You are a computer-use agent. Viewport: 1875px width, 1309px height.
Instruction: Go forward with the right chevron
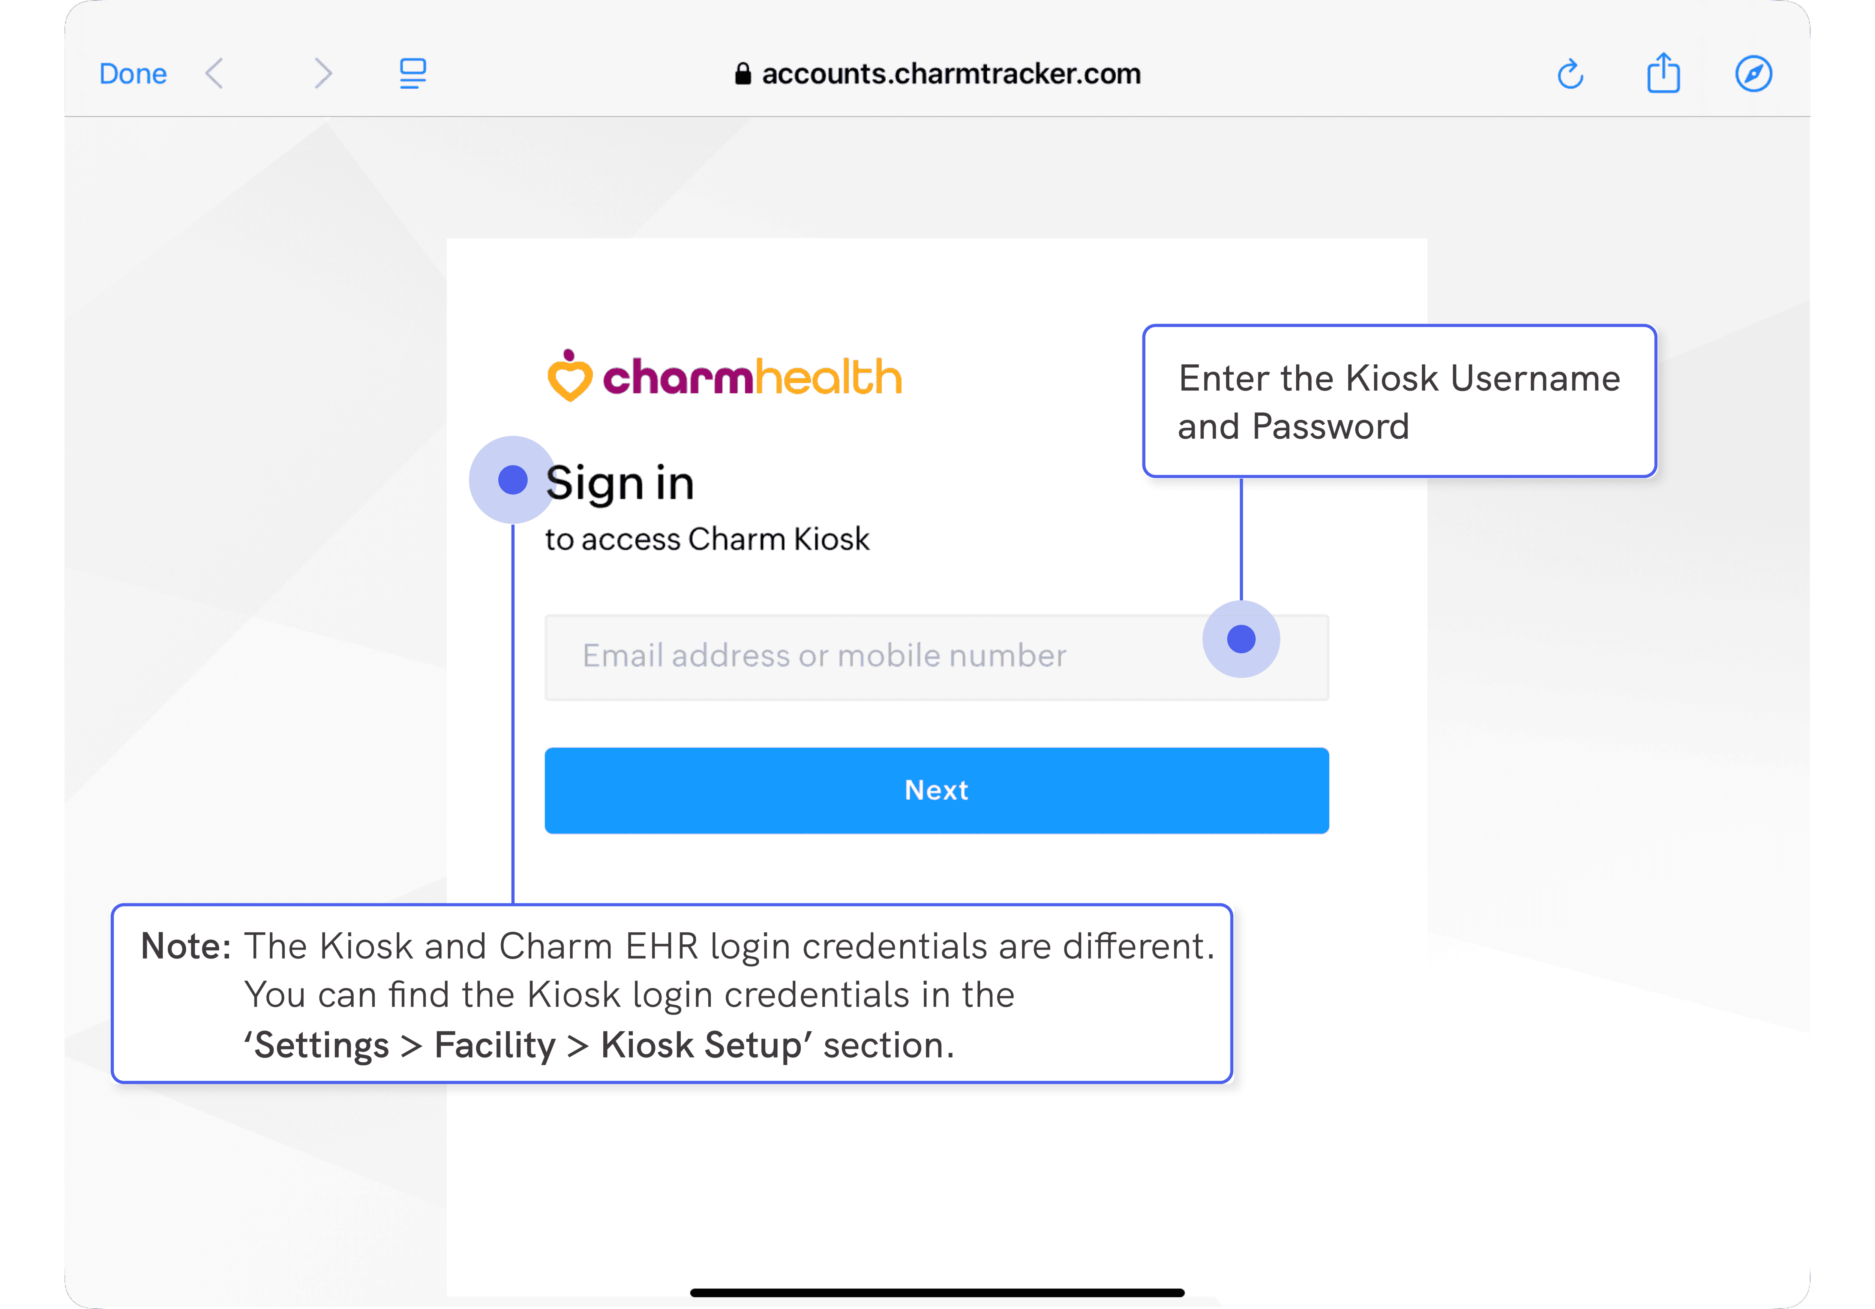click(323, 74)
